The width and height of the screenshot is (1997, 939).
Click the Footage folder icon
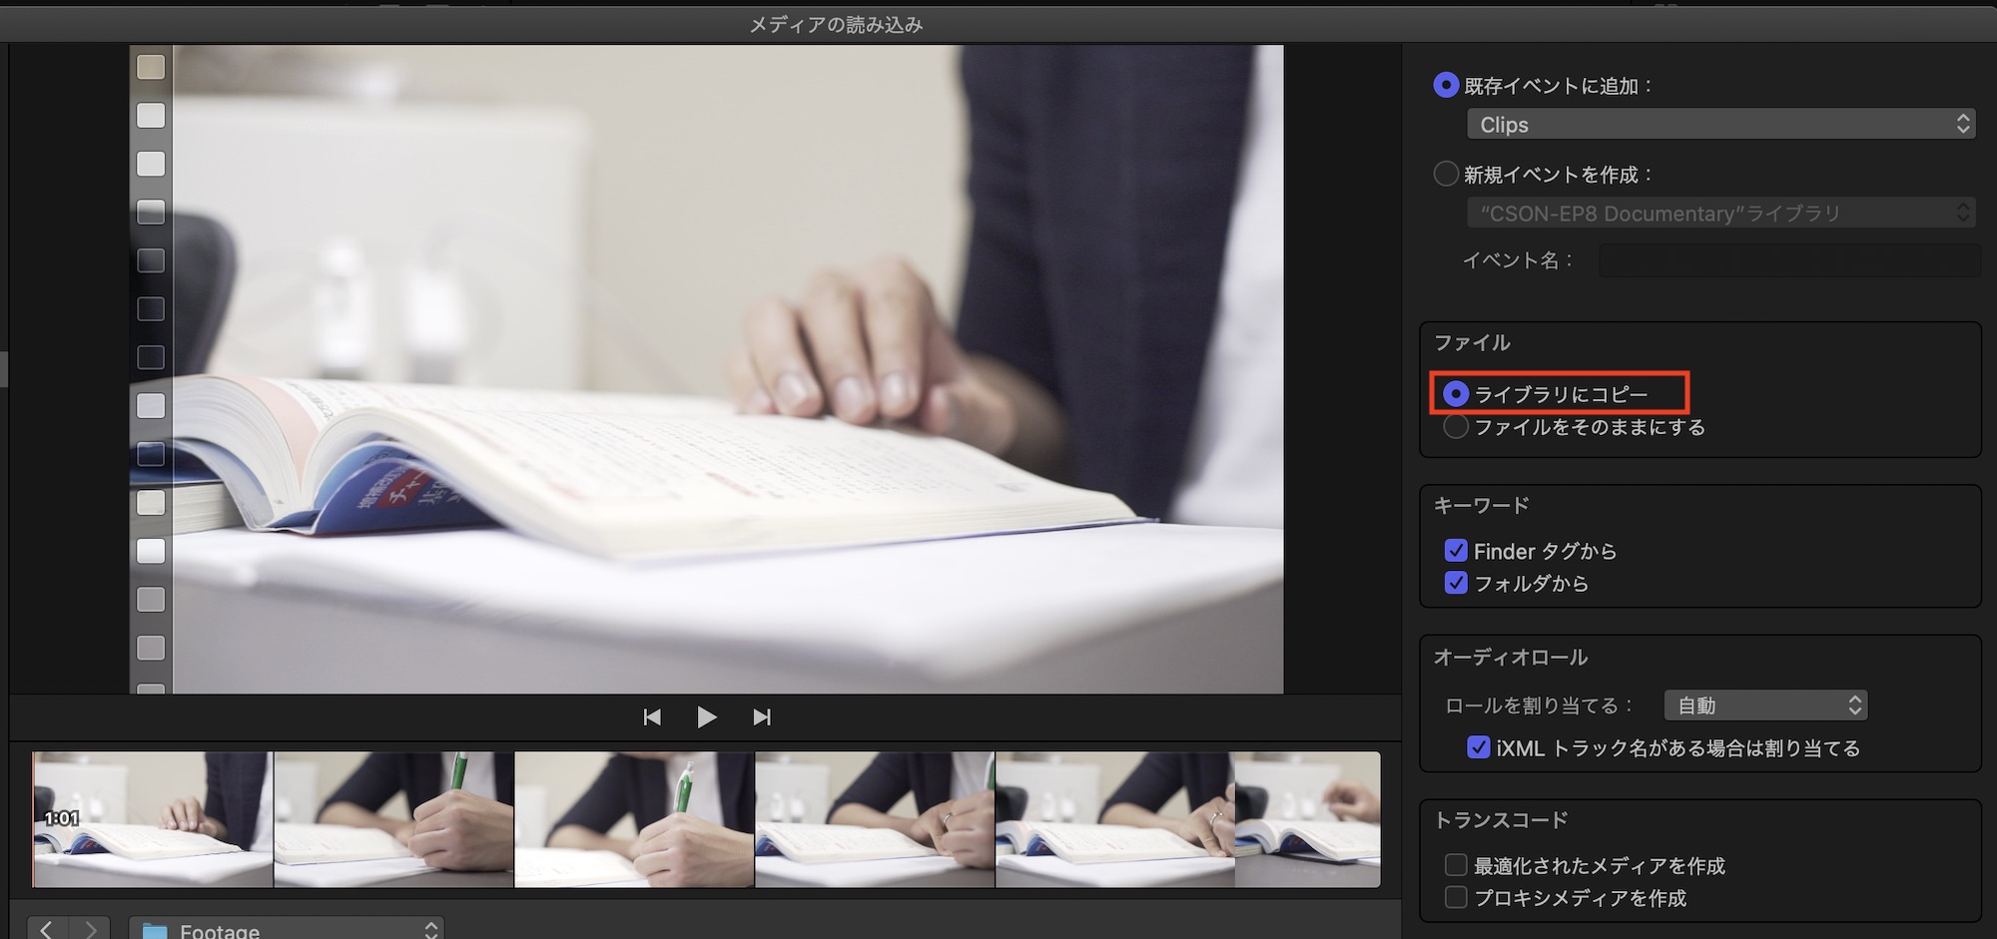click(155, 931)
